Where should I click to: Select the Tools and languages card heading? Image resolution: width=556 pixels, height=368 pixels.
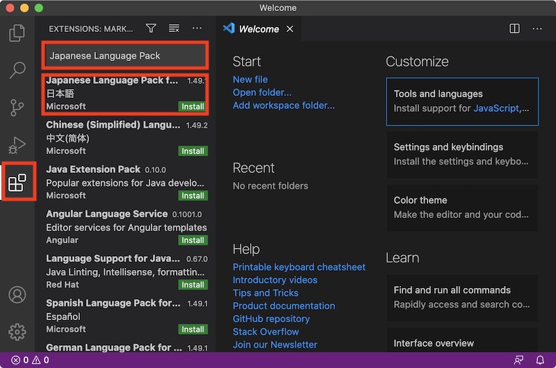tap(438, 94)
